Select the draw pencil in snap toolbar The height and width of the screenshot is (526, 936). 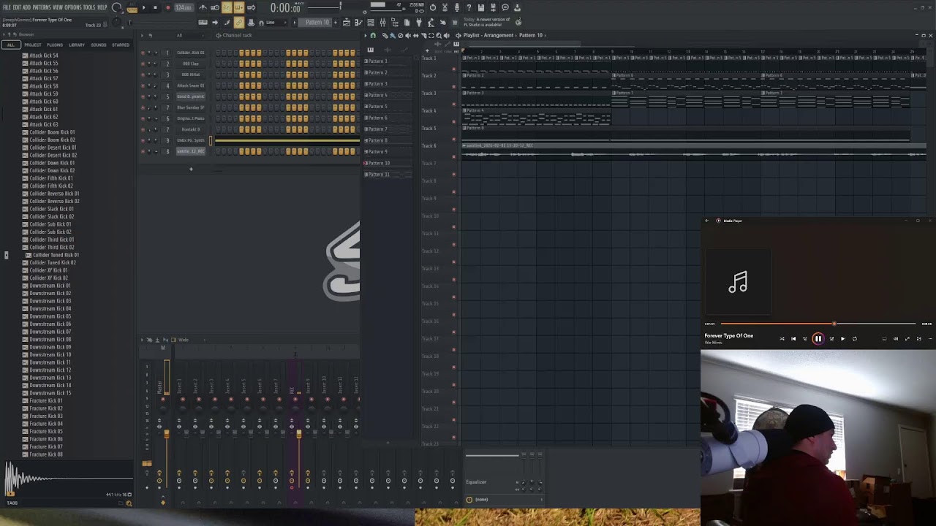227,22
